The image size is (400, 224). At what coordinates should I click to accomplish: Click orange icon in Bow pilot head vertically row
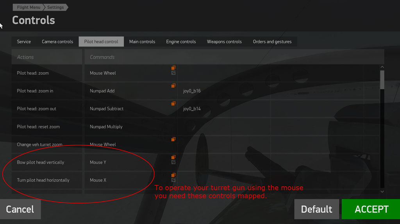(x=173, y=157)
